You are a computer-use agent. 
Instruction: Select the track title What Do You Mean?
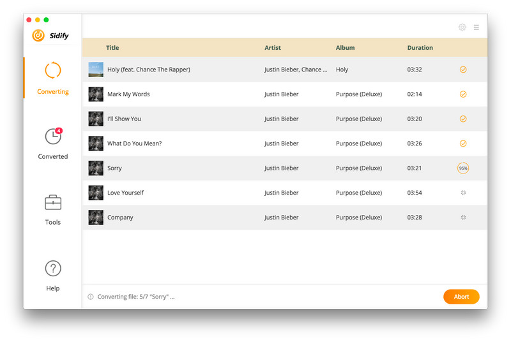[x=134, y=144]
